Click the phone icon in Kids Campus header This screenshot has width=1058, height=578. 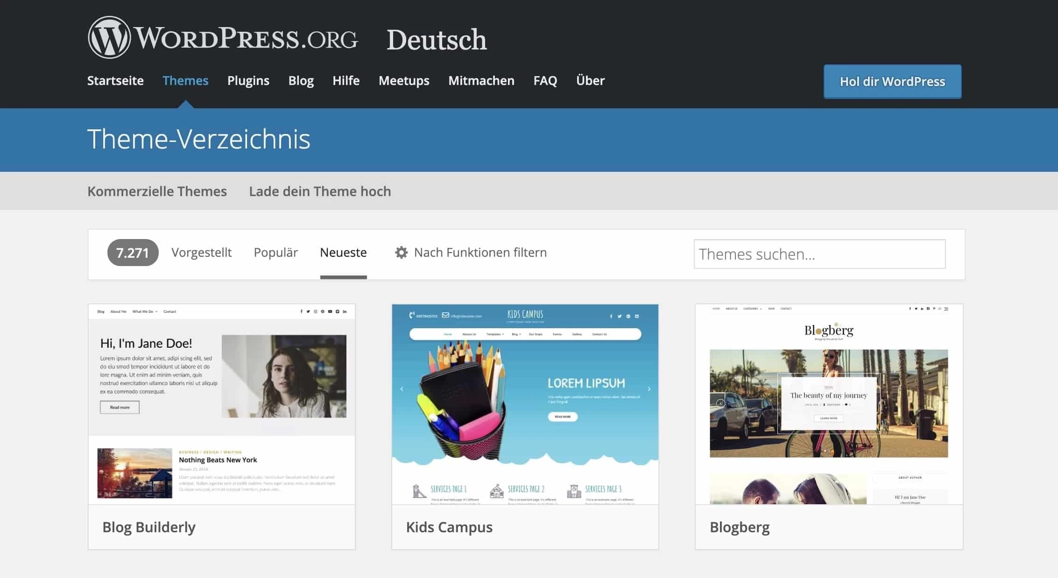(411, 316)
